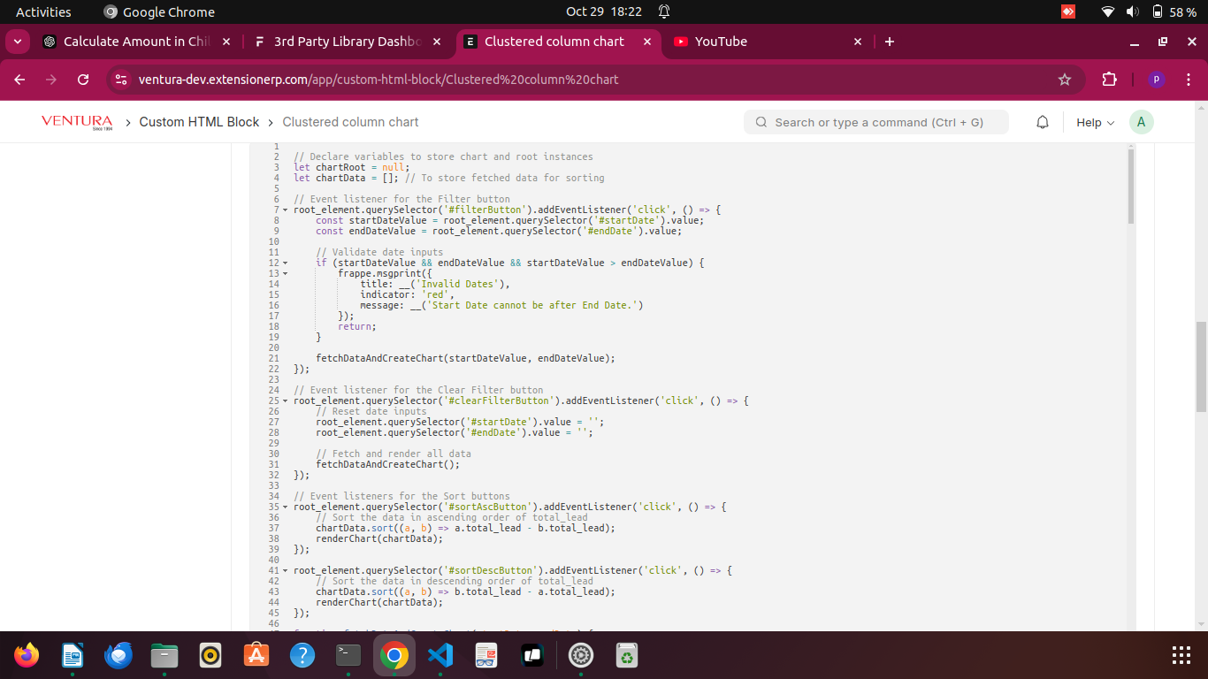Expand Chrome tab search dropdown
The width and height of the screenshot is (1208, 679).
pyautogui.click(x=18, y=42)
